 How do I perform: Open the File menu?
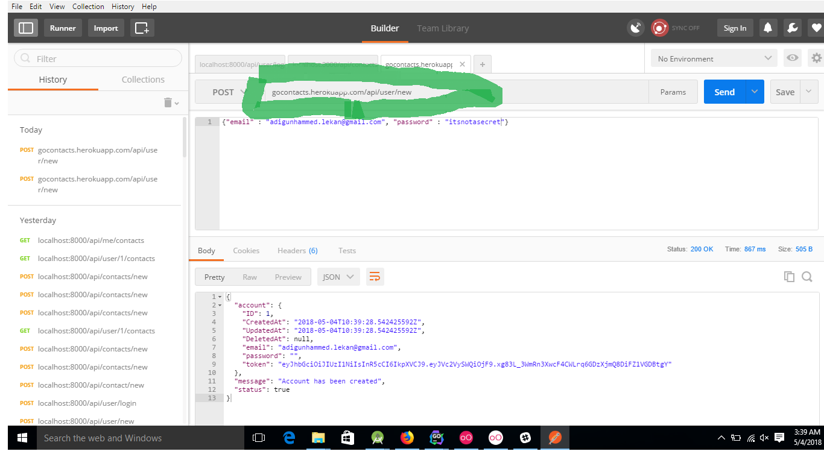(17, 6)
